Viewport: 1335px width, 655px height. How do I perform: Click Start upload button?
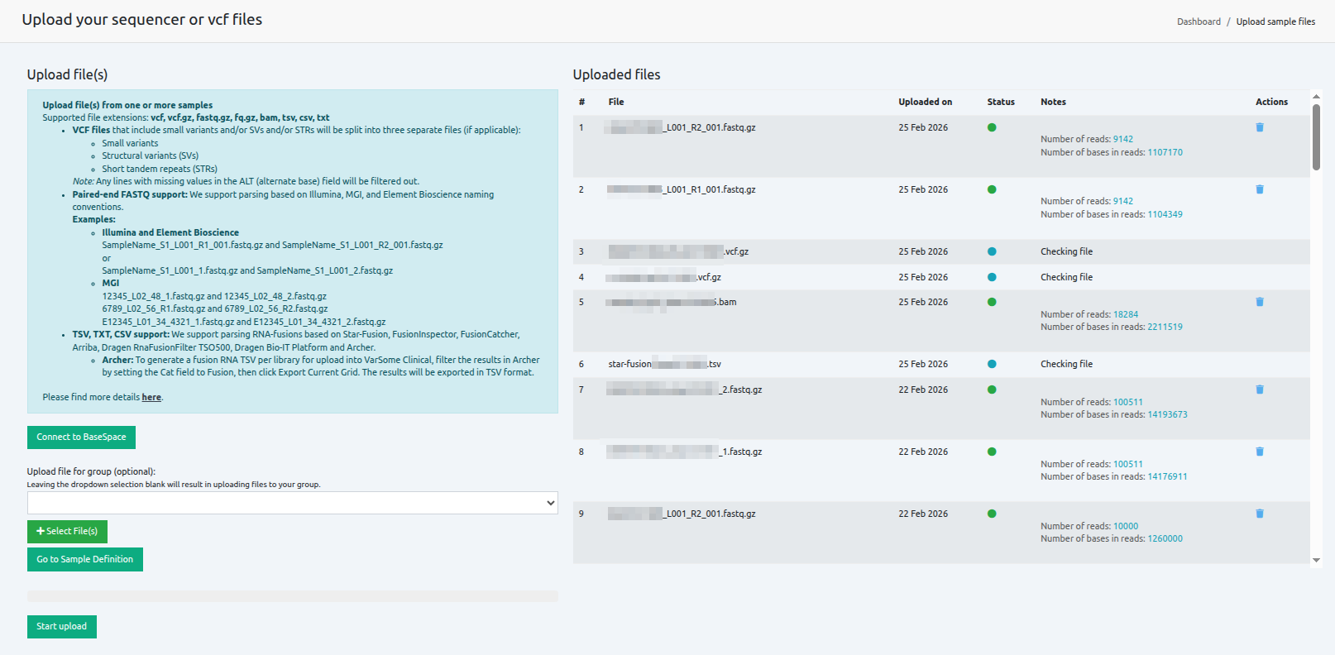61,627
